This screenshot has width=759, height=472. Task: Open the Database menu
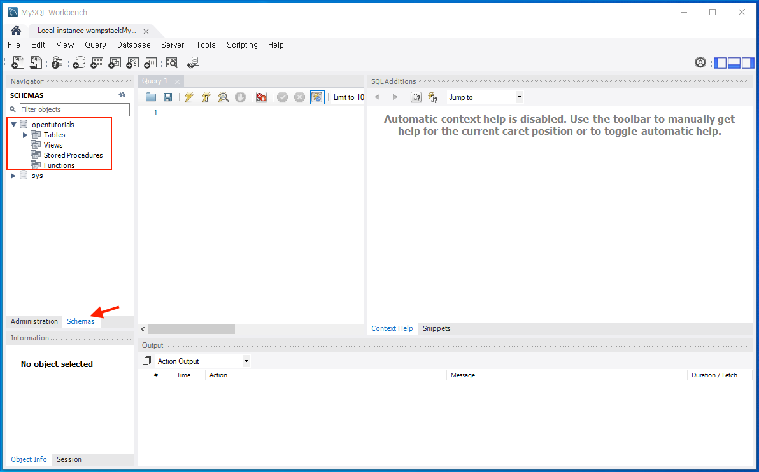[134, 45]
